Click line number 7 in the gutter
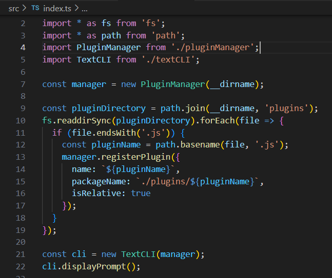332x278 pixels. click(23, 84)
